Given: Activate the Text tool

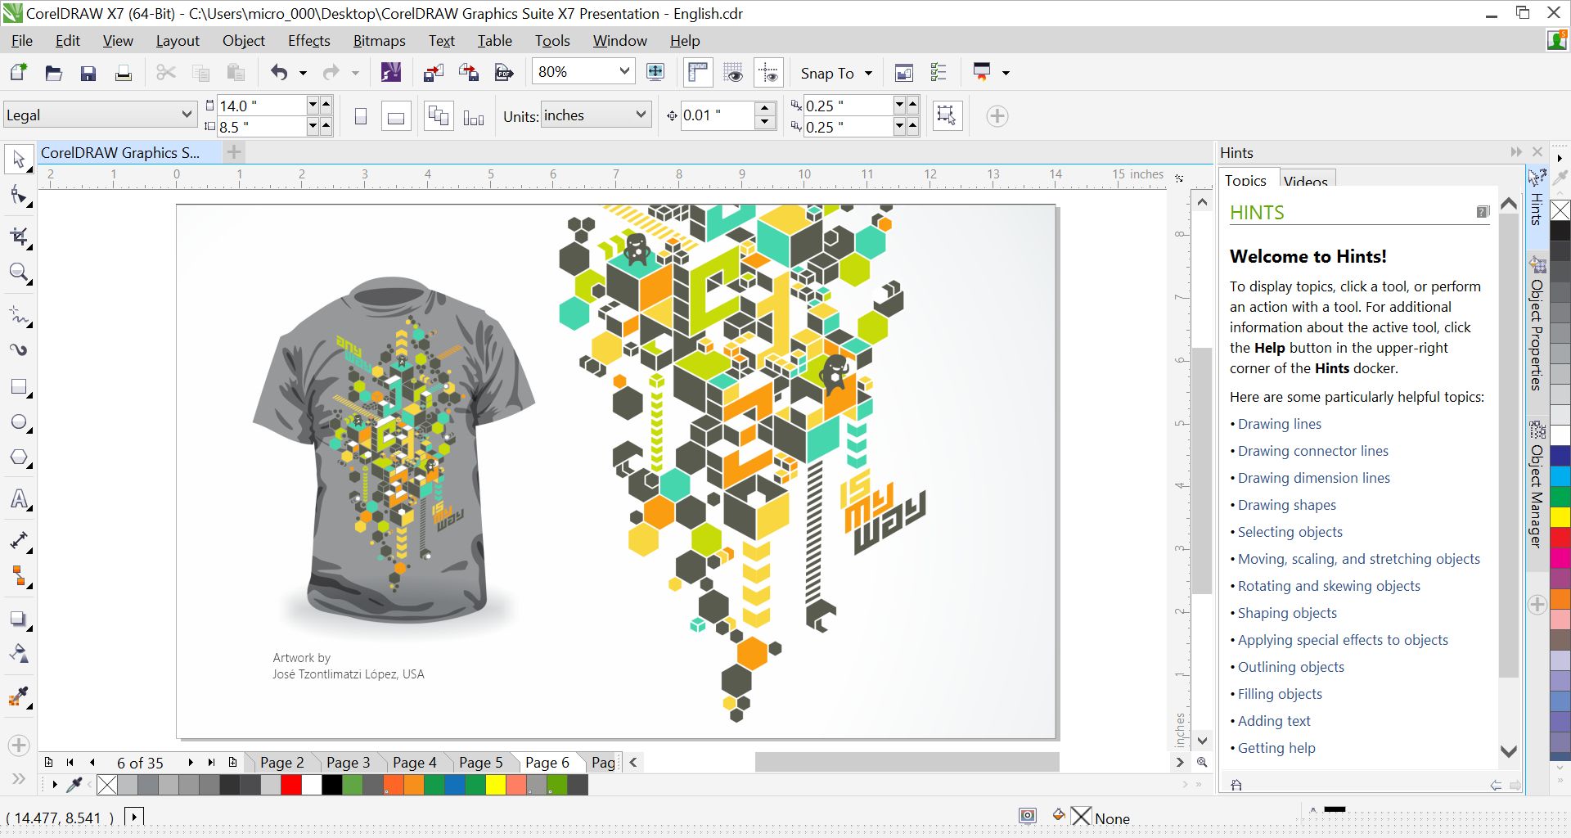Looking at the screenshot, I should click(x=19, y=499).
